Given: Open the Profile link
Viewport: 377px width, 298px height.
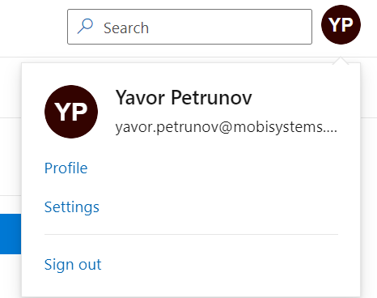Looking at the screenshot, I should point(66,168).
